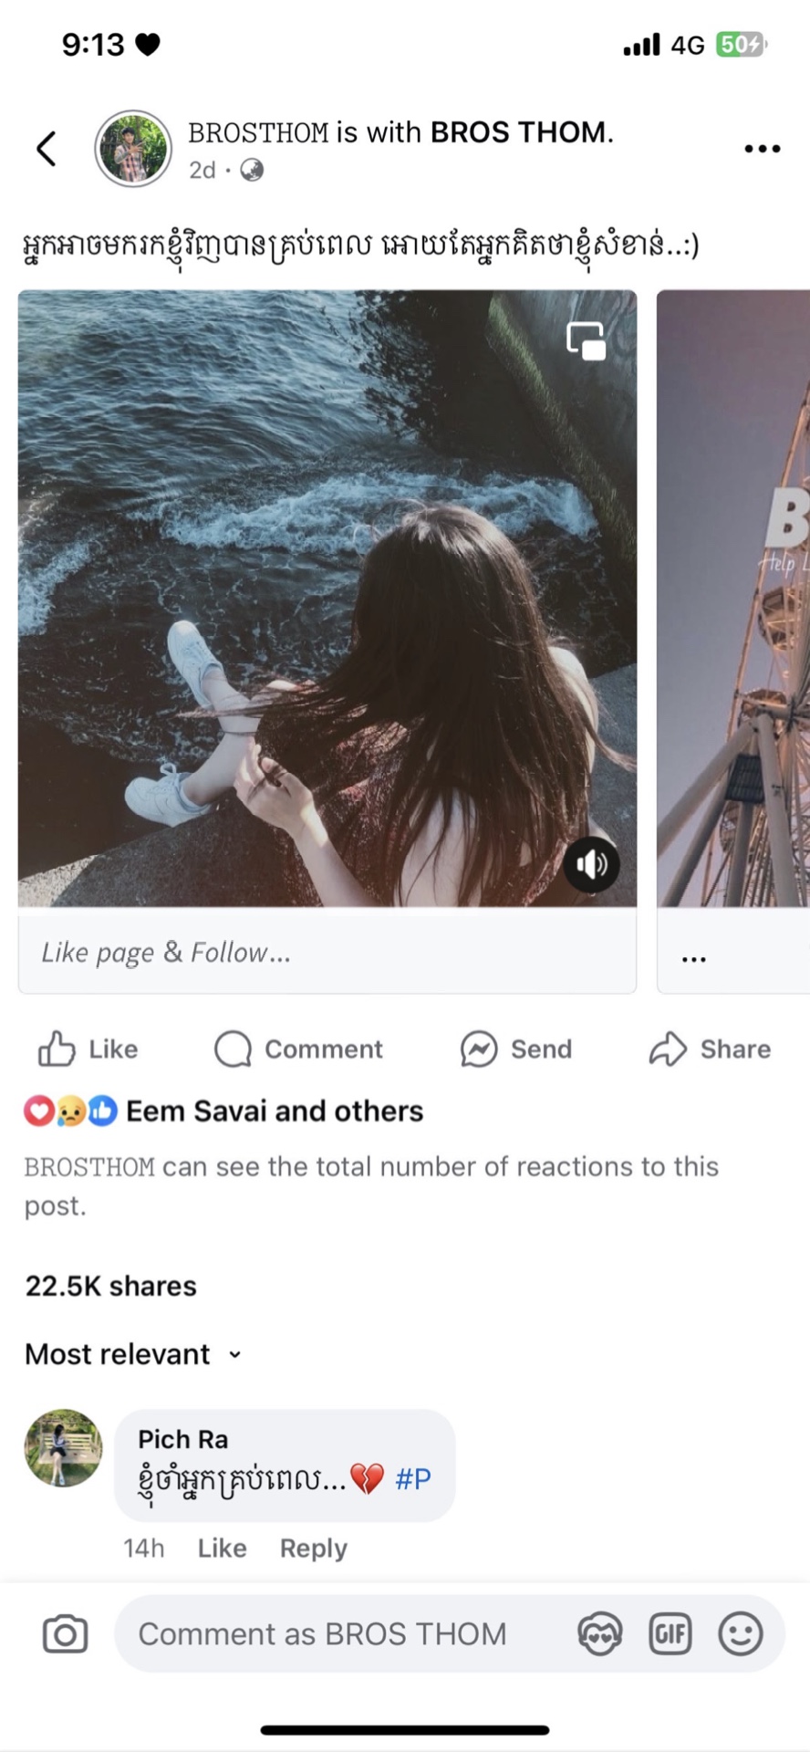Viewport: 810px width, 1752px height.
Task: Send the post via Messenger icon
Action: pos(479,1049)
